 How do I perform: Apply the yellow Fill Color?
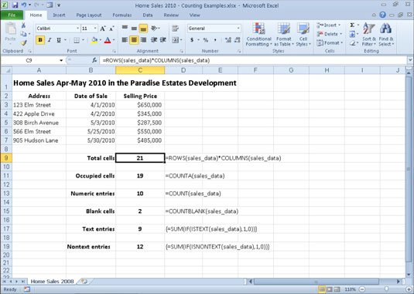(94, 40)
